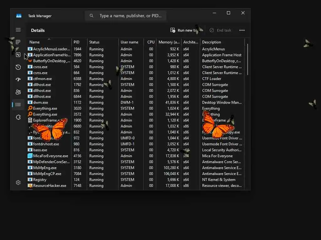
Task: Sort by the Status column header
Action: pyautogui.click(x=103, y=42)
